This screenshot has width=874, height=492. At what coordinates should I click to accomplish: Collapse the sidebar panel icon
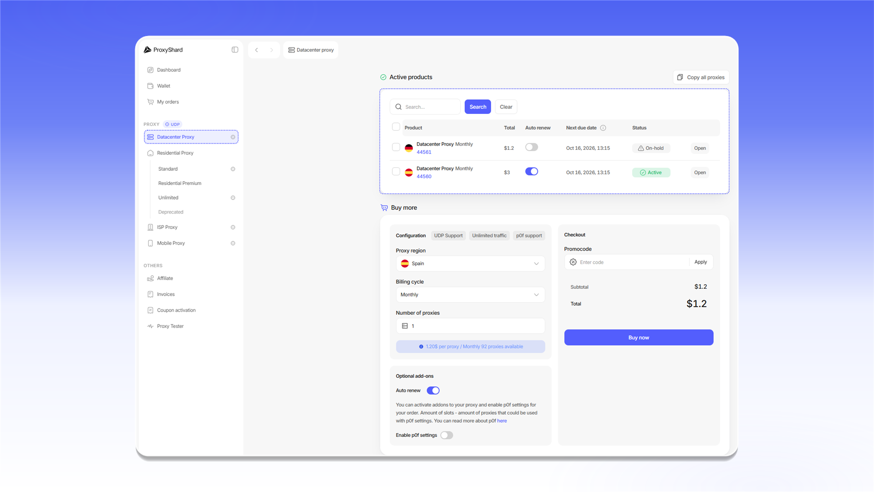tap(235, 50)
